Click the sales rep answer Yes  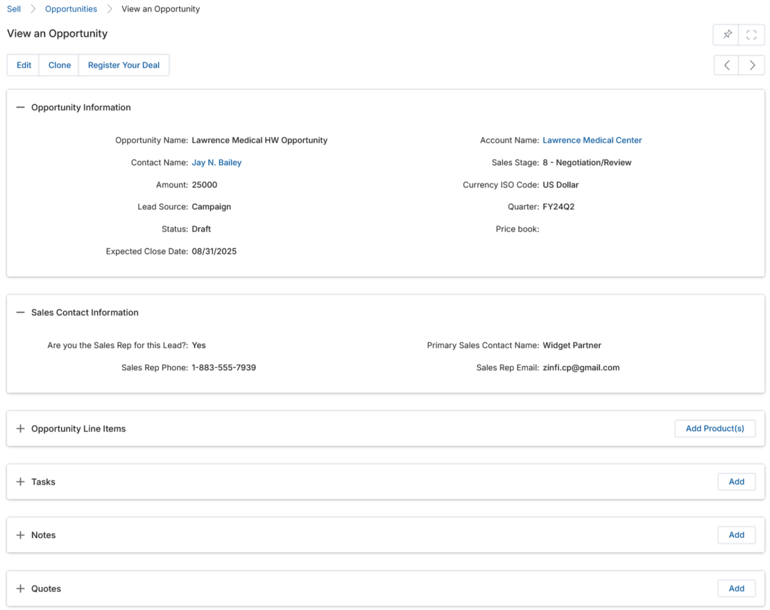pyautogui.click(x=198, y=345)
